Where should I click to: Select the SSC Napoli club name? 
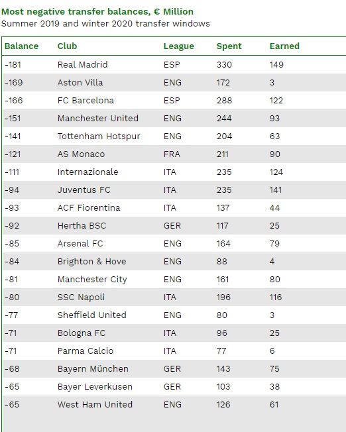[81, 297]
